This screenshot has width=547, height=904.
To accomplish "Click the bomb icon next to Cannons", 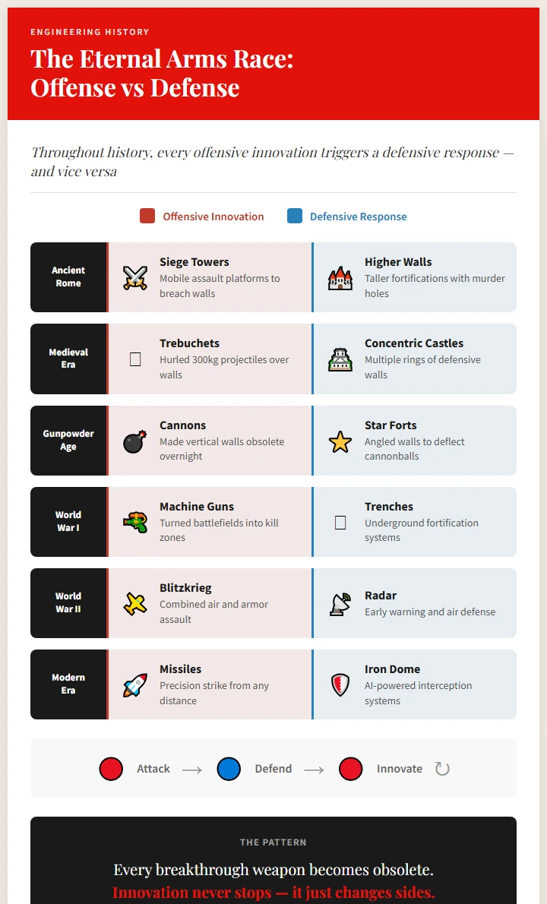I will click(135, 441).
